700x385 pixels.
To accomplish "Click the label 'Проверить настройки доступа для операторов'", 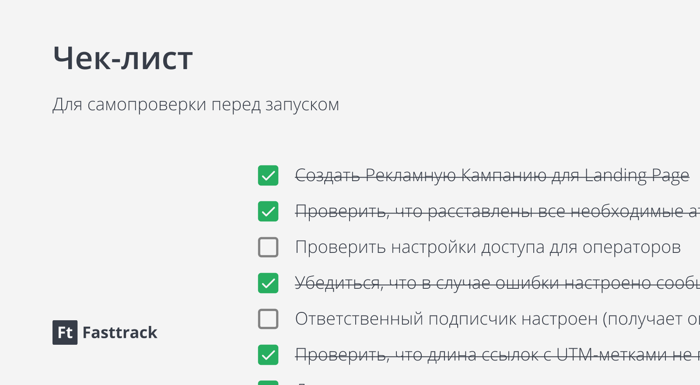I will (488, 247).
